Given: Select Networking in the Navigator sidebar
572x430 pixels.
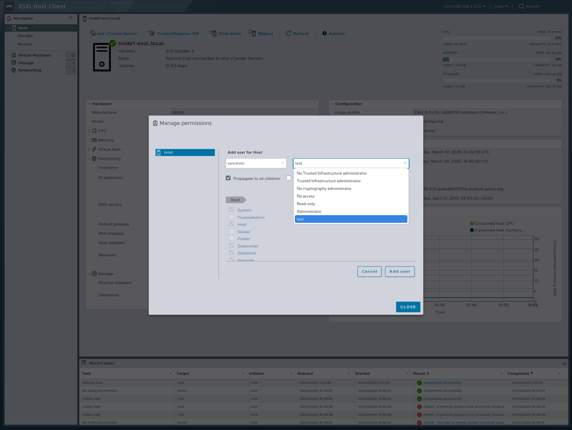Looking at the screenshot, I should pos(29,70).
